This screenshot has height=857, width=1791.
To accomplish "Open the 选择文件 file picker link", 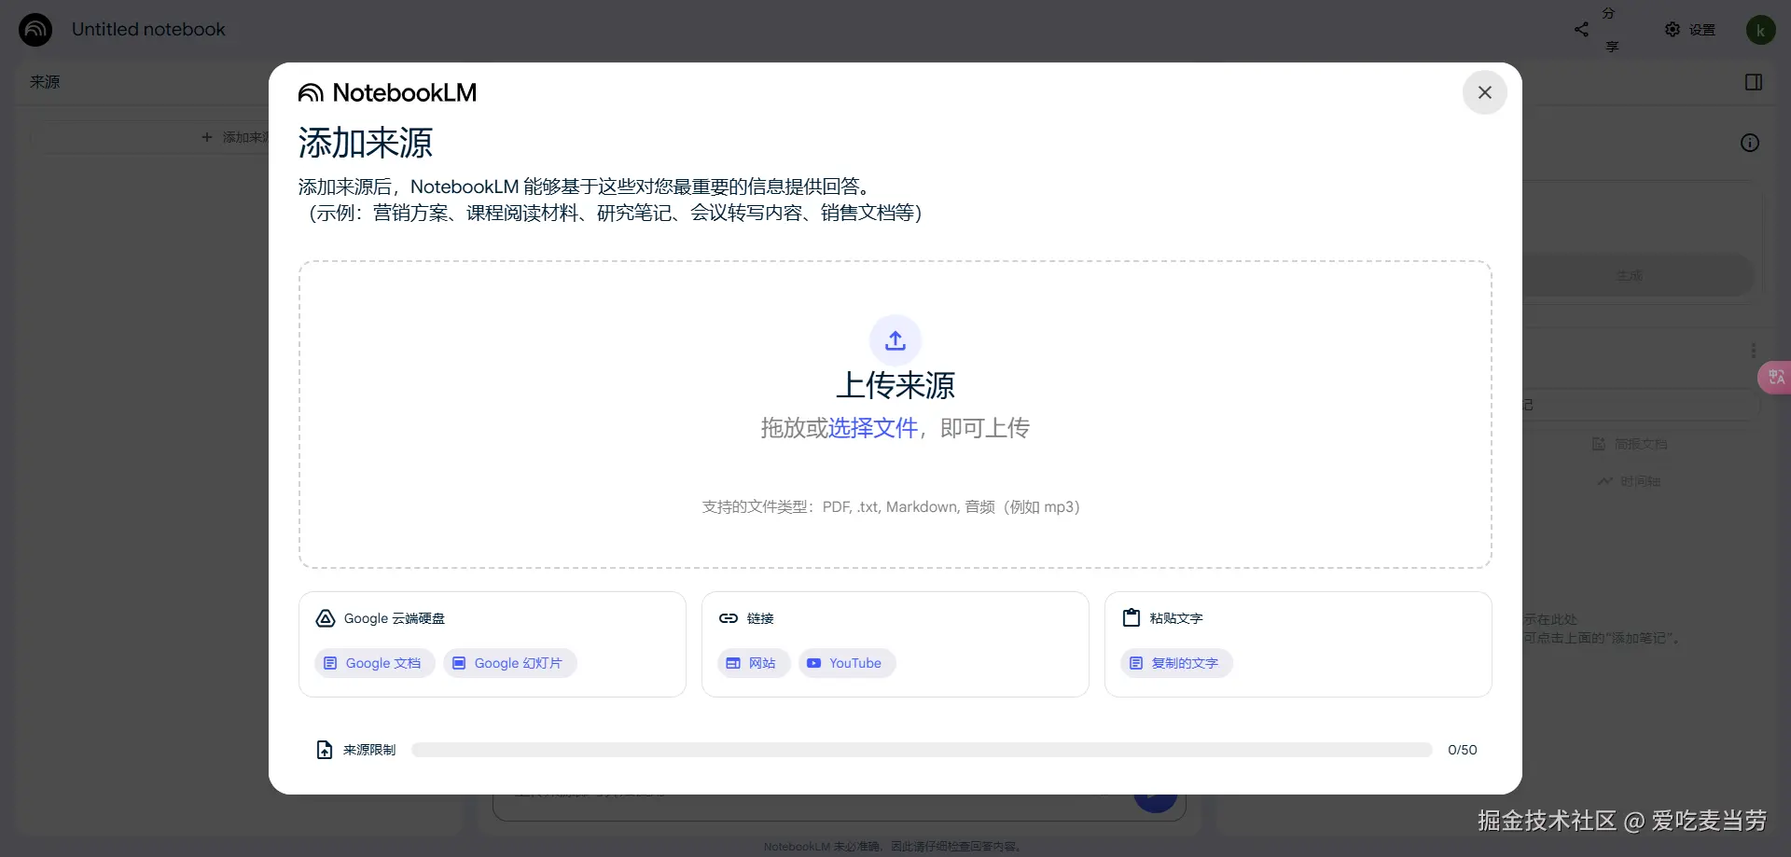I will coord(873,428).
